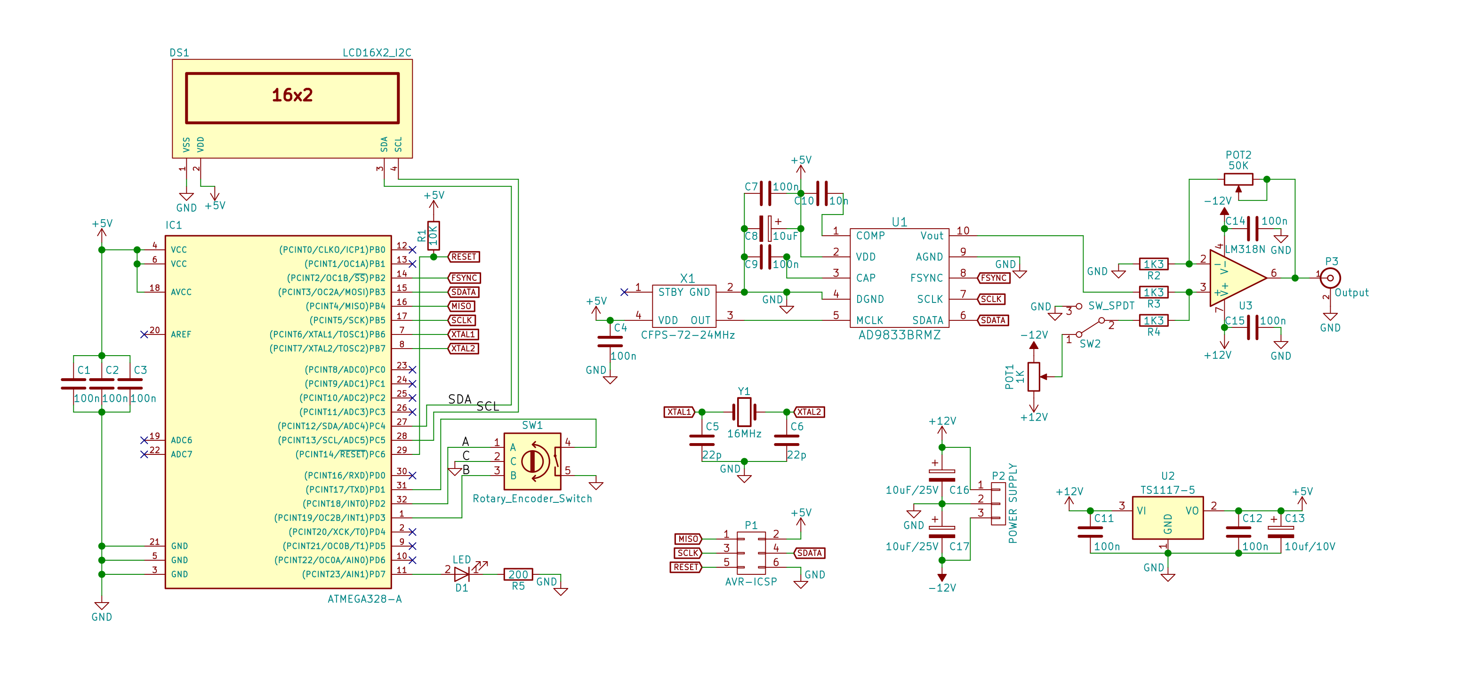Click the AD9833BRMZ chip U1 body
This screenshot has height=683, width=1463.
click(x=899, y=278)
